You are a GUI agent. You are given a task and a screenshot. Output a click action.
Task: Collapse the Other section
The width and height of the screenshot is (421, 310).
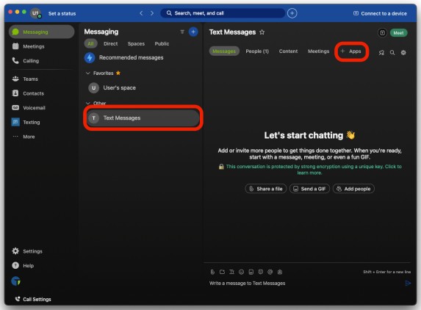pos(87,103)
